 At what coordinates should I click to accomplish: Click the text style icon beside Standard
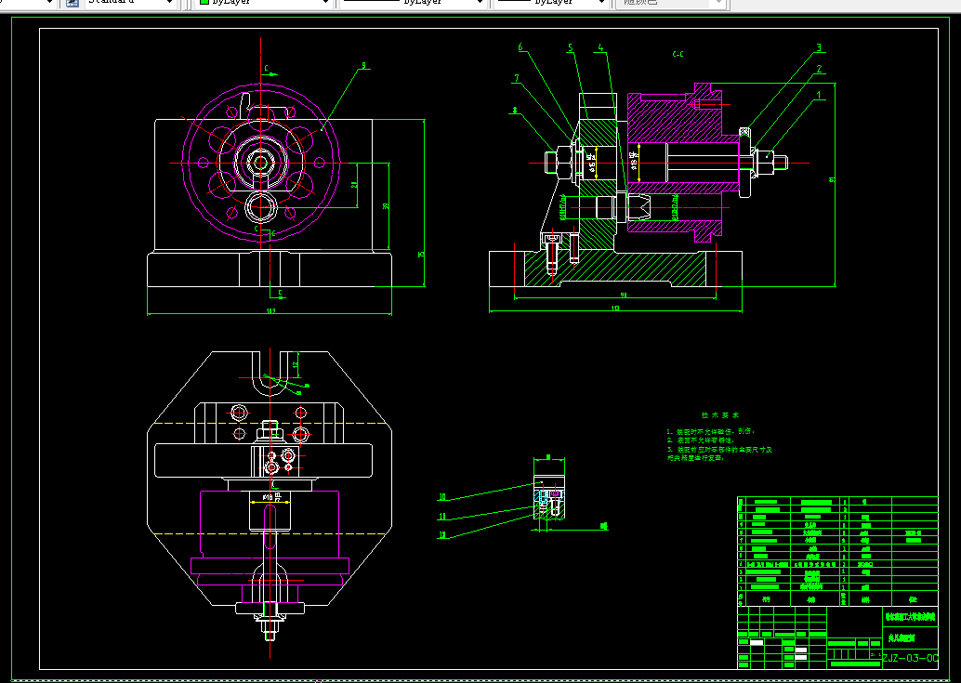tap(72, 3)
